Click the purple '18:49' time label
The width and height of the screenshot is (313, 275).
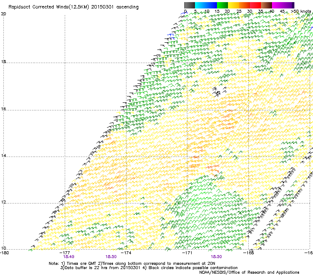point(69,257)
